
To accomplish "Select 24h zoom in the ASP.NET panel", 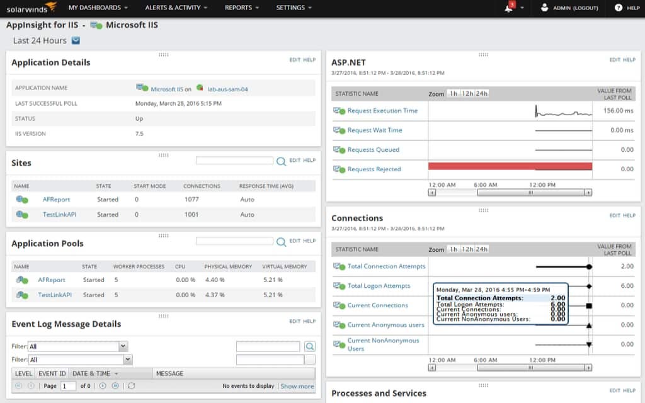I will [482, 93].
